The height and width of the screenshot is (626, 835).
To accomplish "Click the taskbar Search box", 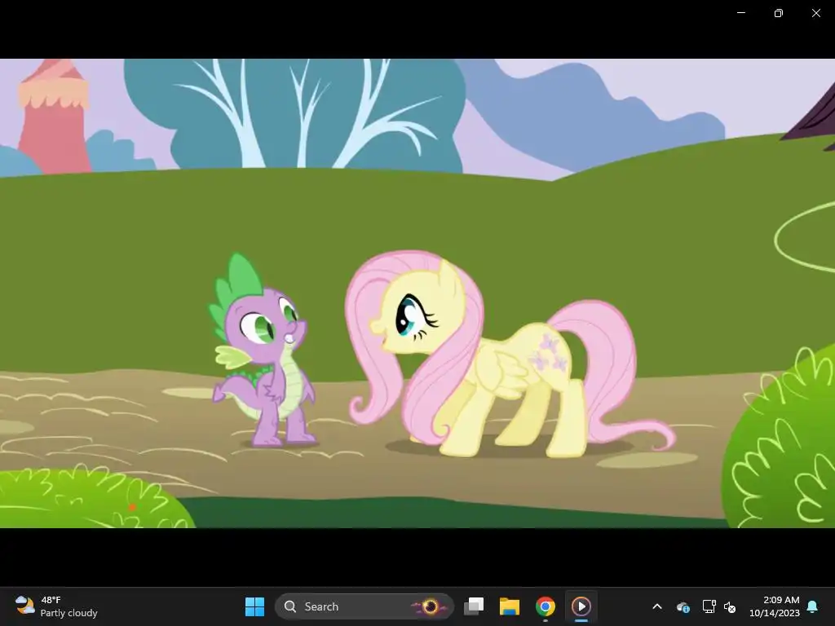I will pos(364,606).
